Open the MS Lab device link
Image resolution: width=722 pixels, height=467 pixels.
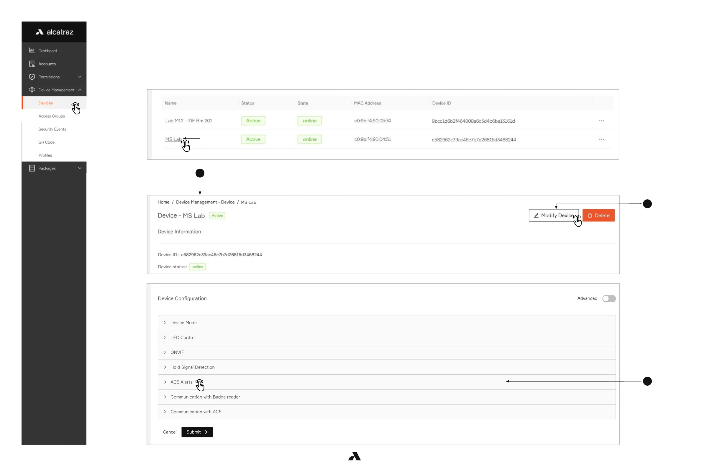(173, 139)
